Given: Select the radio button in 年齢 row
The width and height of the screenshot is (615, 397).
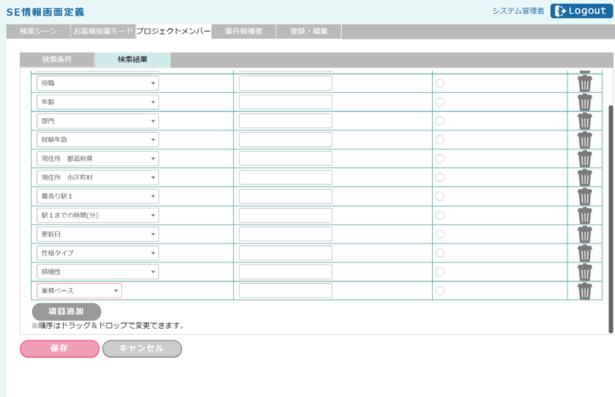Looking at the screenshot, I should 440,102.
